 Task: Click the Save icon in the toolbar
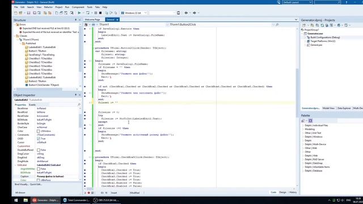tap(28, 13)
